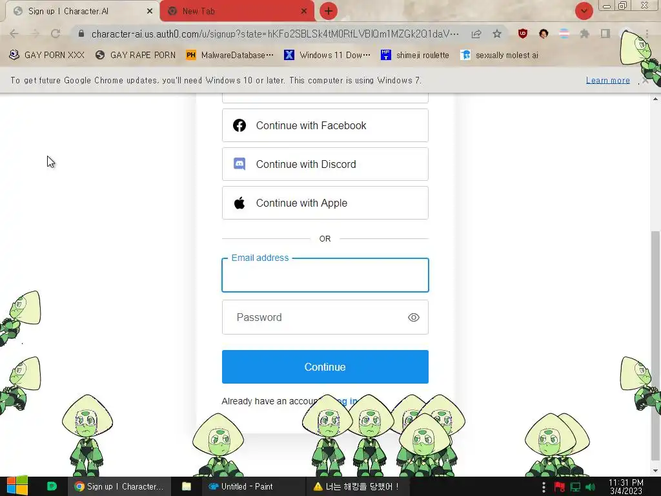This screenshot has height=496, width=661.
Task: Click the striped flag extension icon
Action: 564,34
